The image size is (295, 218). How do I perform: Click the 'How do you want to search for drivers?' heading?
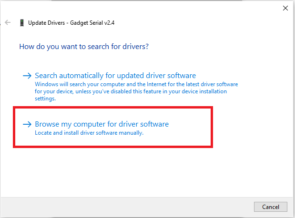point(84,47)
